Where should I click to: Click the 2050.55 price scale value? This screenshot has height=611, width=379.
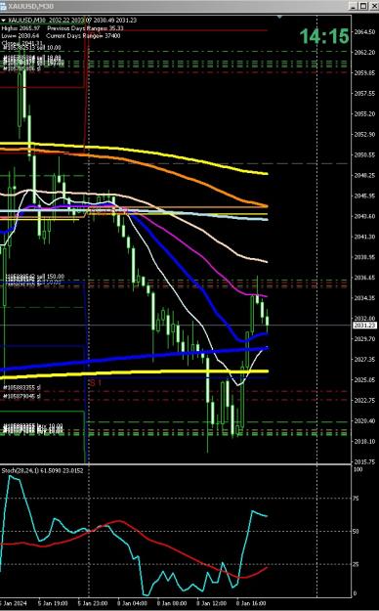[364, 154]
